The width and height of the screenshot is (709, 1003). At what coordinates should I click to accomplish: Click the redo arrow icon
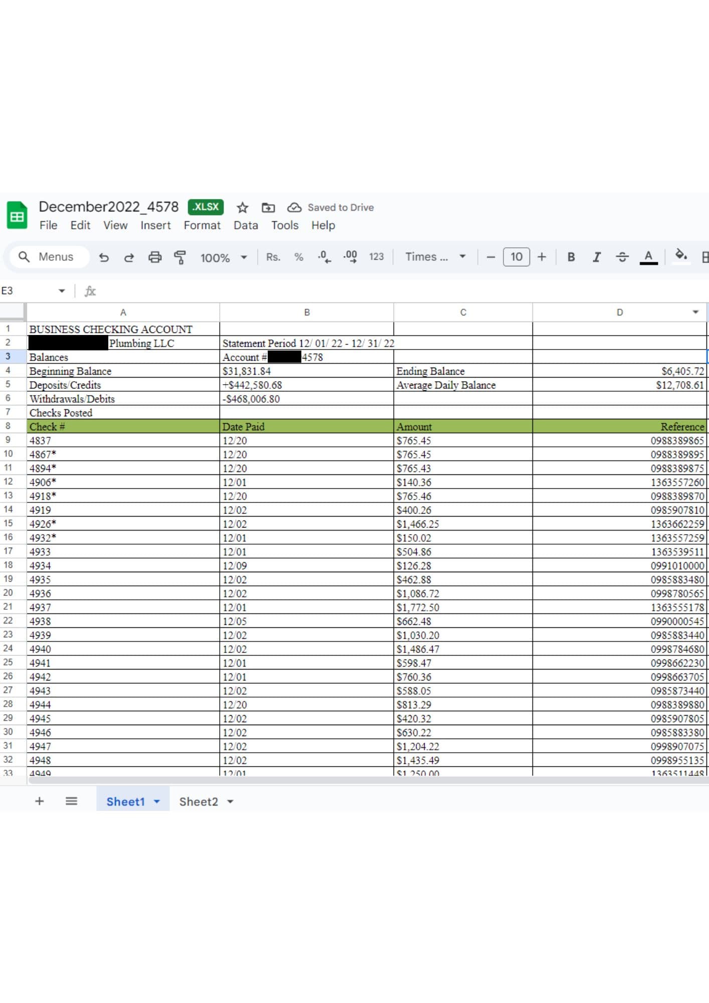point(129,257)
